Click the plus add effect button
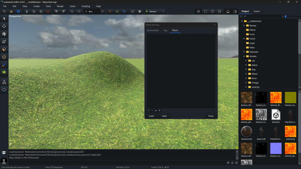This screenshot has height=169, width=301. [x=148, y=110]
